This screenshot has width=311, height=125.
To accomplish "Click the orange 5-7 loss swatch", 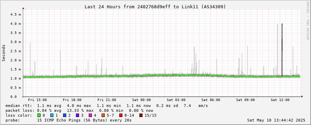I will click(103, 115).
